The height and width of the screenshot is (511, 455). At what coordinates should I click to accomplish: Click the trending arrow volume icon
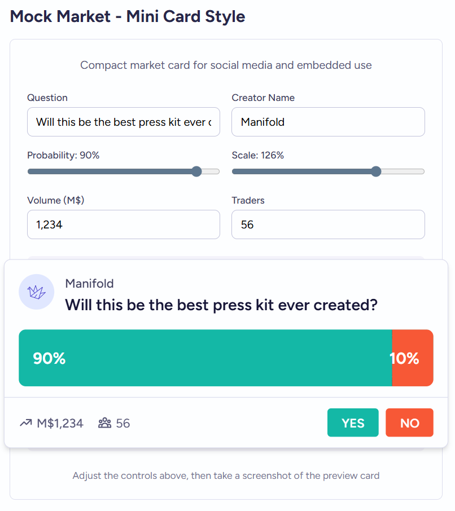pos(25,423)
